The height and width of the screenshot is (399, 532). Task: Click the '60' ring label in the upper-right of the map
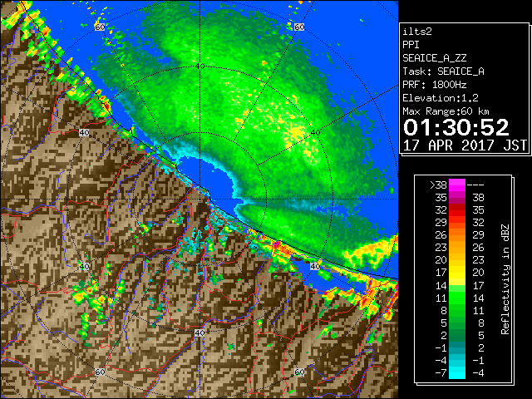pyautogui.click(x=299, y=27)
